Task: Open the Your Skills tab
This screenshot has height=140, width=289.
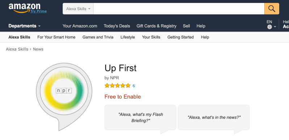Action: coord(151,37)
